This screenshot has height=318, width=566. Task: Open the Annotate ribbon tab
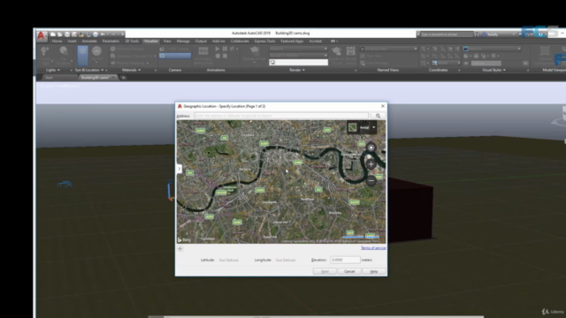pos(89,42)
